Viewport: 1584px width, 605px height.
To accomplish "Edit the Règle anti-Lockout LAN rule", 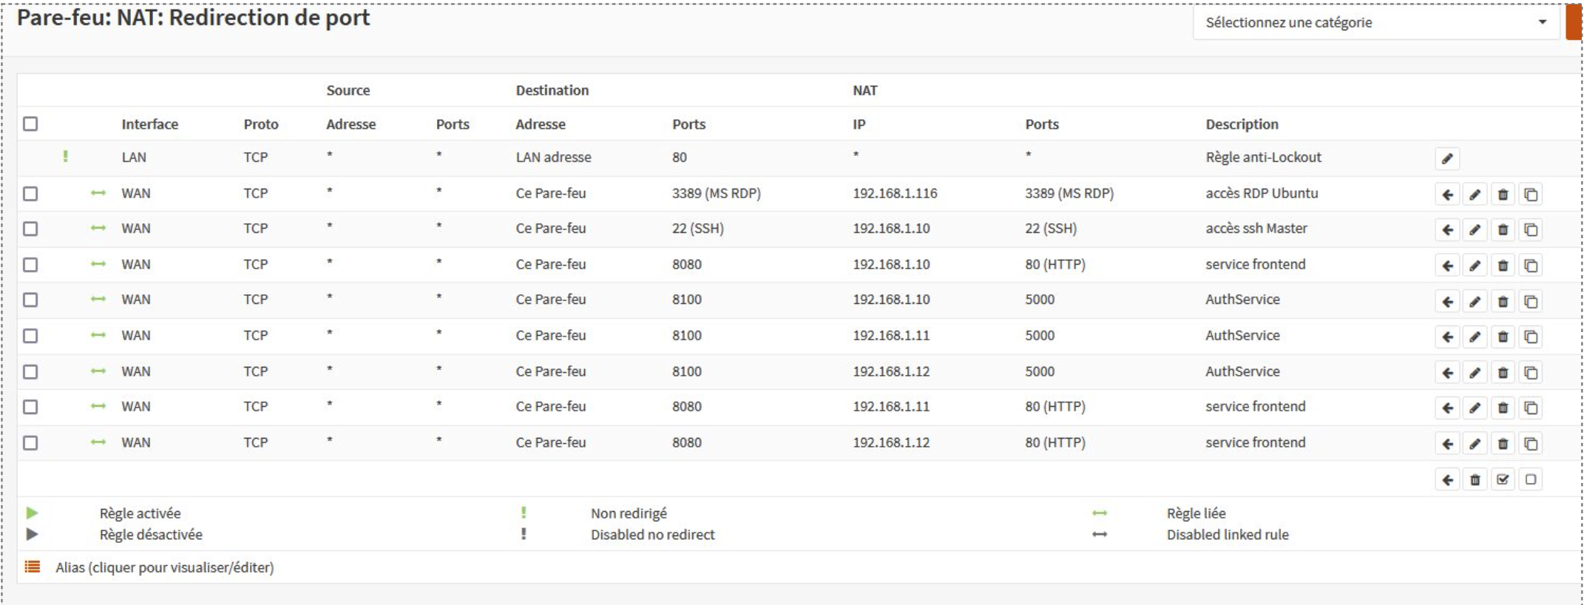I will point(1447,158).
